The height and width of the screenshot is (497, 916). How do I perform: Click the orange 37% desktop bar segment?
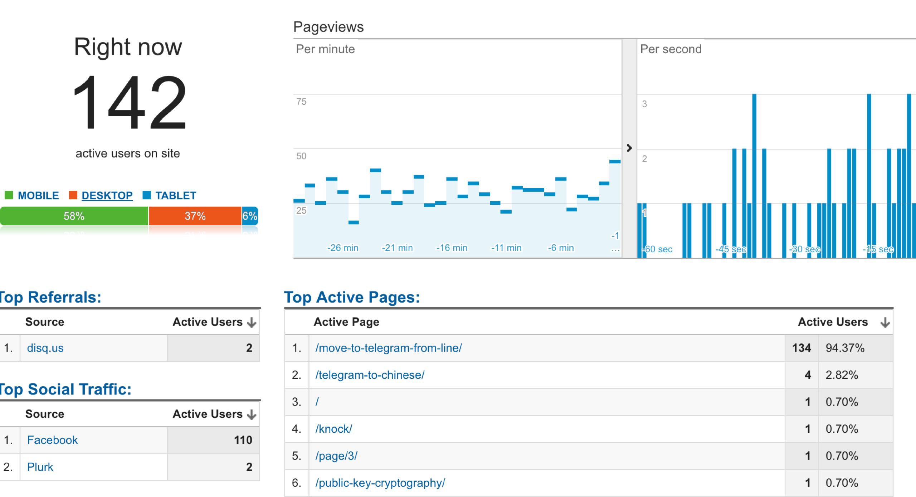tap(195, 216)
